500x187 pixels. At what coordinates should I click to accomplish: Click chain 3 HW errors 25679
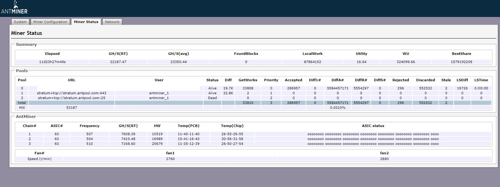click(157, 144)
